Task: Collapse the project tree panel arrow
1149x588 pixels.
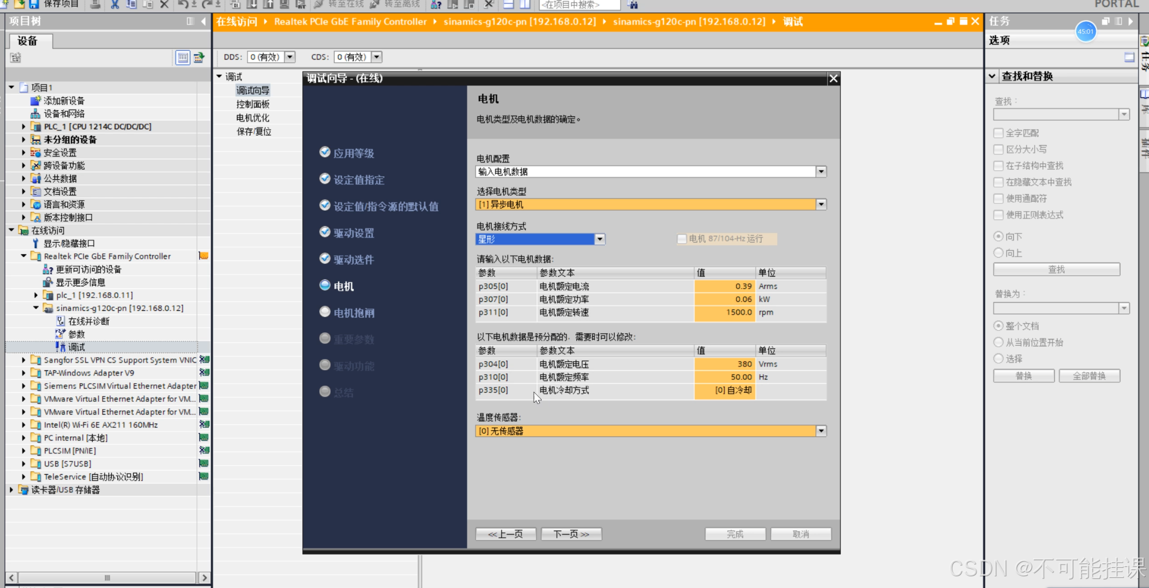Action: (203, 21)
